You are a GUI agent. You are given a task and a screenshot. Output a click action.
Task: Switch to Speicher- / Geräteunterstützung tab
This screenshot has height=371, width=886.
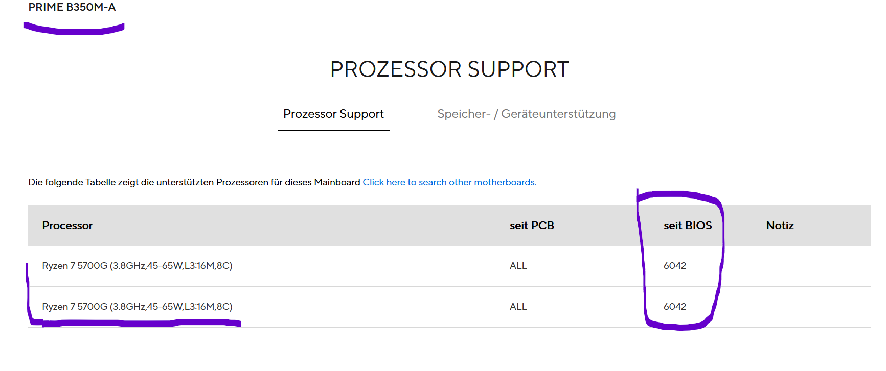tap(526, 114)
